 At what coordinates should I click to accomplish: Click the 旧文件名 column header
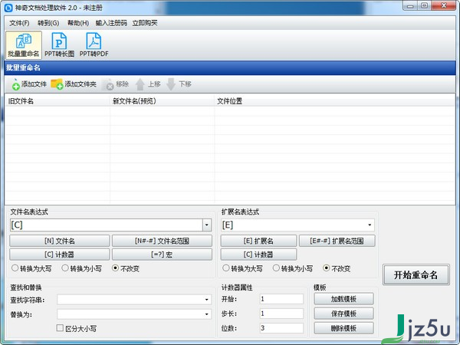[x=58, y=101]
